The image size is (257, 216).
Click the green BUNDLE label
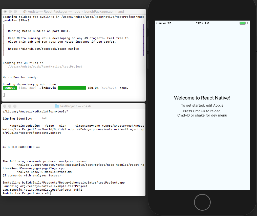(x=10, y=88)
